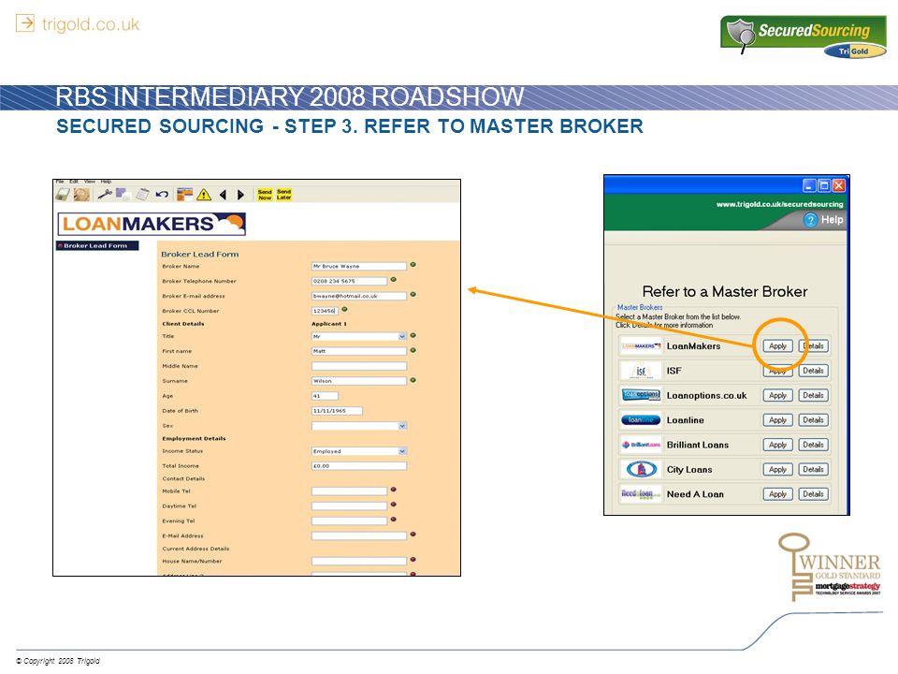The image size is (898, 674).
Task: Click the red indicator next to E-Mail Address field
Action: click(x=413, y=535)
